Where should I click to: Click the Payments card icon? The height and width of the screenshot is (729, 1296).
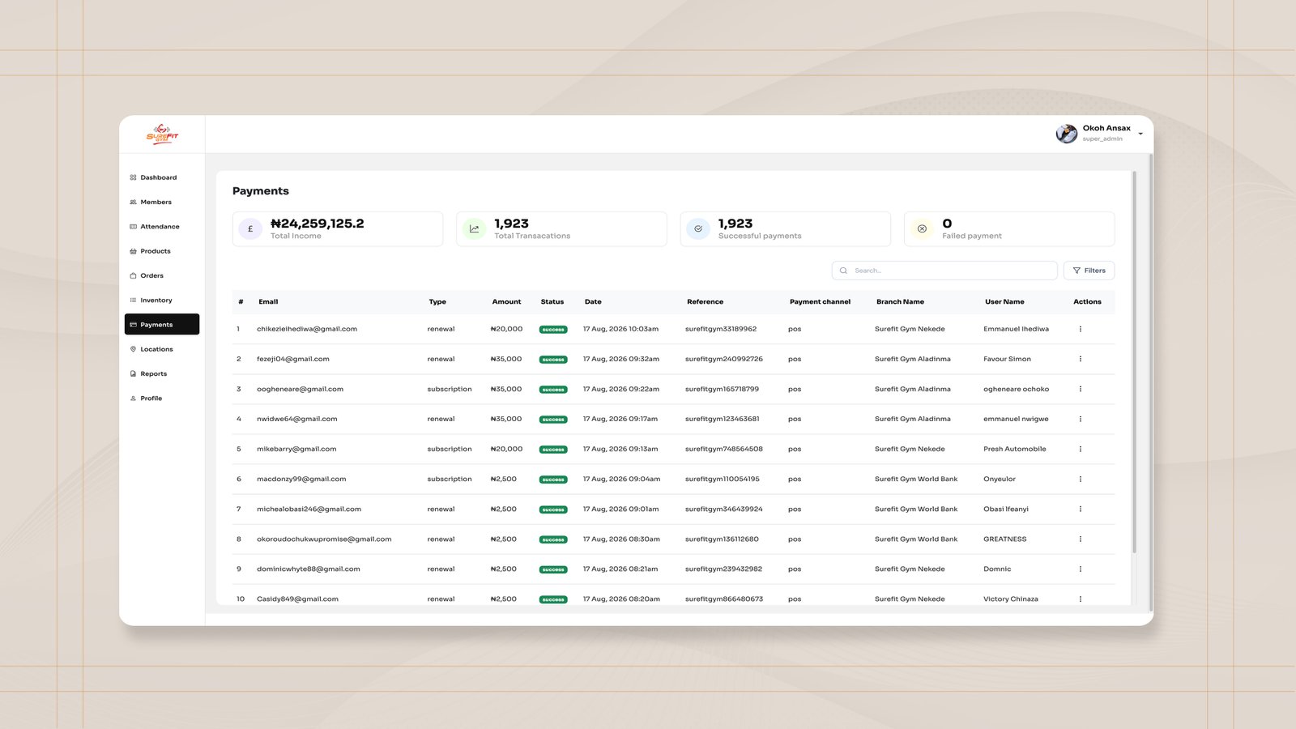coord(133,325)
